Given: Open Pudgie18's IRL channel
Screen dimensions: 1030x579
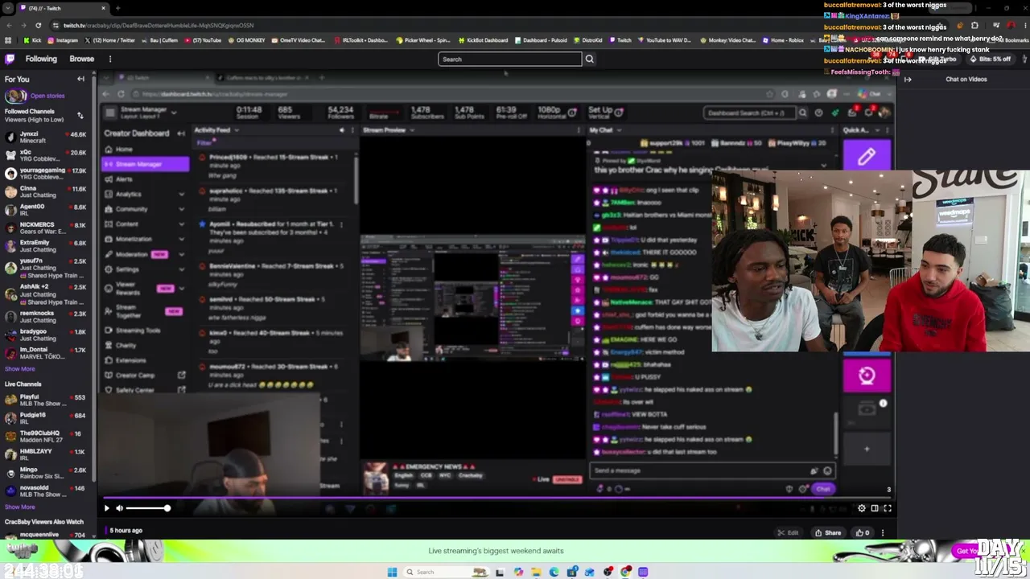Looking at the screenshot, I should [45, 418].
